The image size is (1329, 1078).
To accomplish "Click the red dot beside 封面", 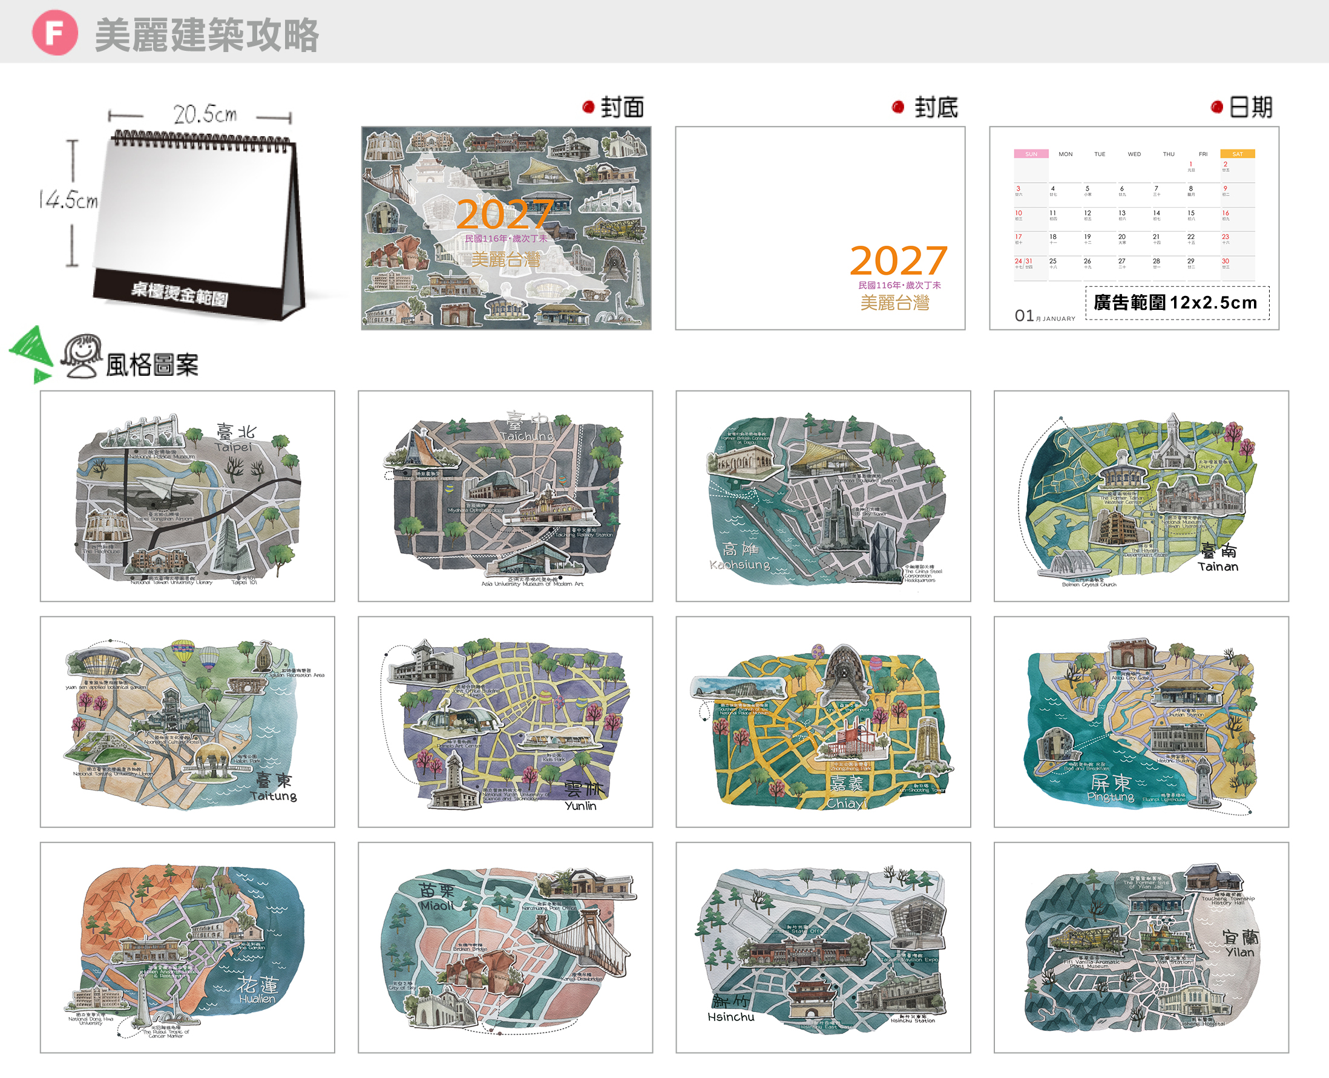I will click(x=588, y=107).
